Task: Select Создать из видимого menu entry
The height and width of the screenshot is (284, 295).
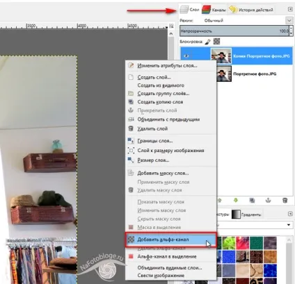Action: click(x=170, y=85)
